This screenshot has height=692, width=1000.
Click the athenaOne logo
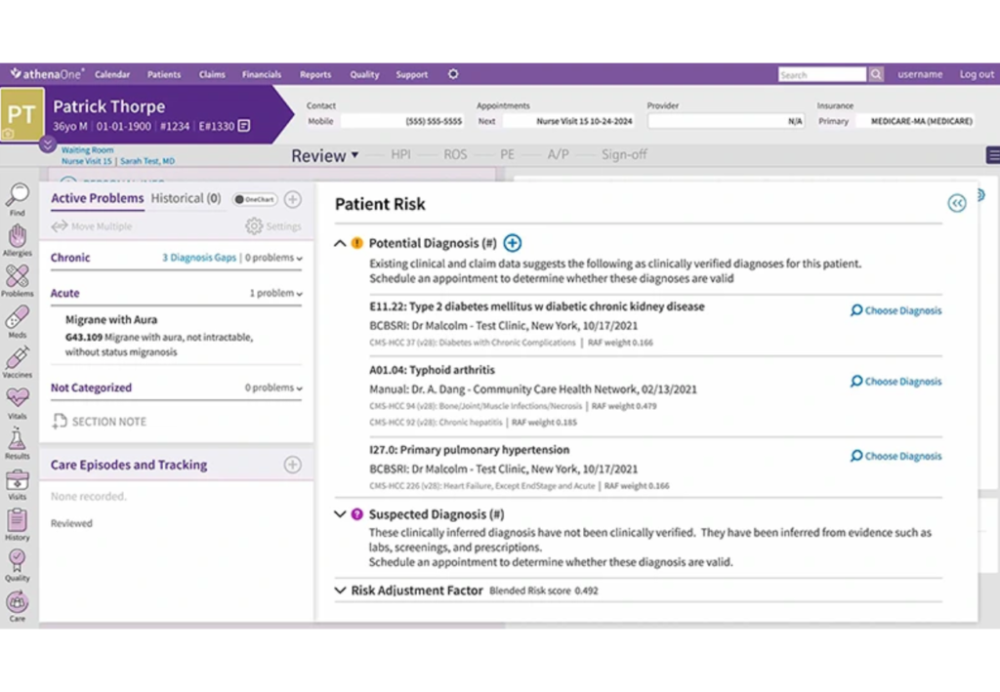coord(47,74)
